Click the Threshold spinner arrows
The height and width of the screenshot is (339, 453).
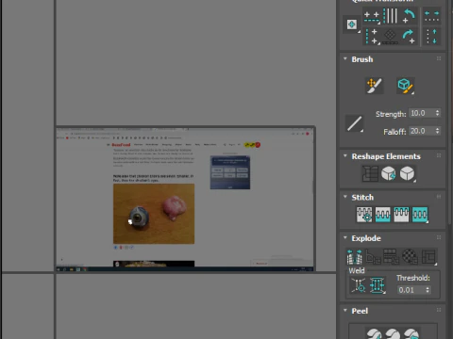(x=428, y=290)
